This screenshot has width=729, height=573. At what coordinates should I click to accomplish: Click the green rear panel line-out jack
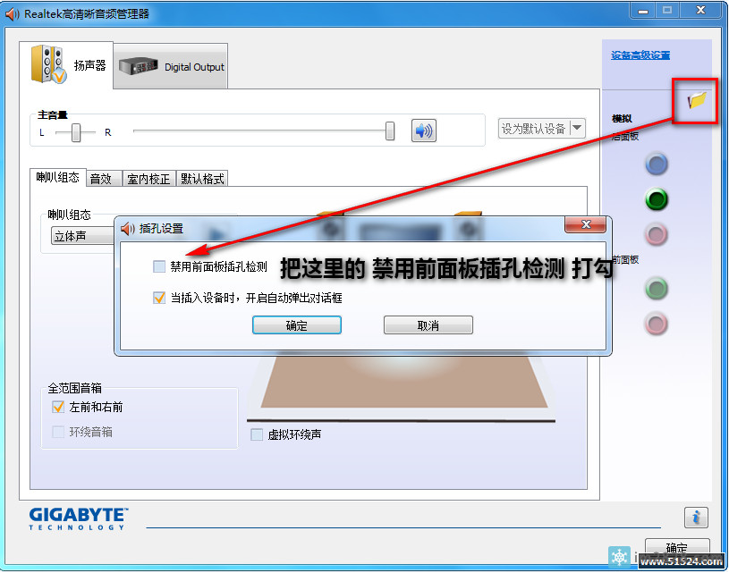(657, 199)
